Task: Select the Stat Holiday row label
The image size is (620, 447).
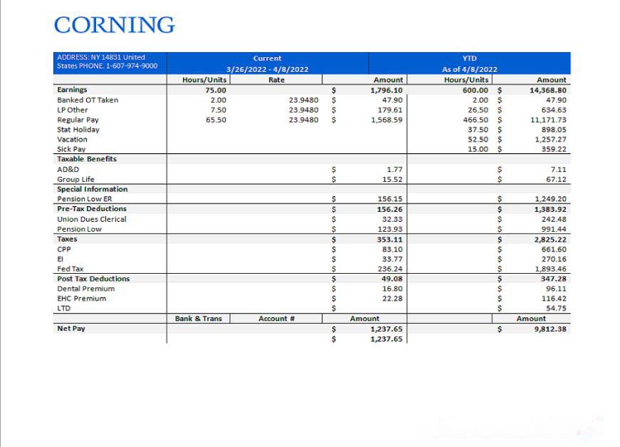Action: point(78,130)
